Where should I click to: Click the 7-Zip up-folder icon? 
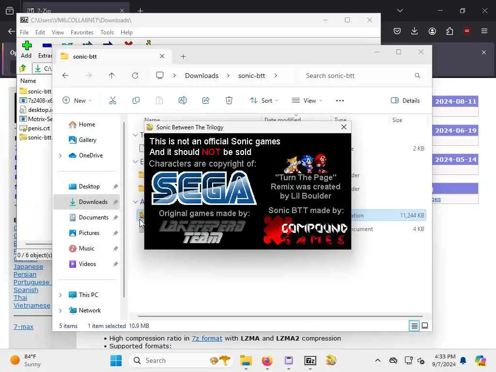(x=23, y=68)
